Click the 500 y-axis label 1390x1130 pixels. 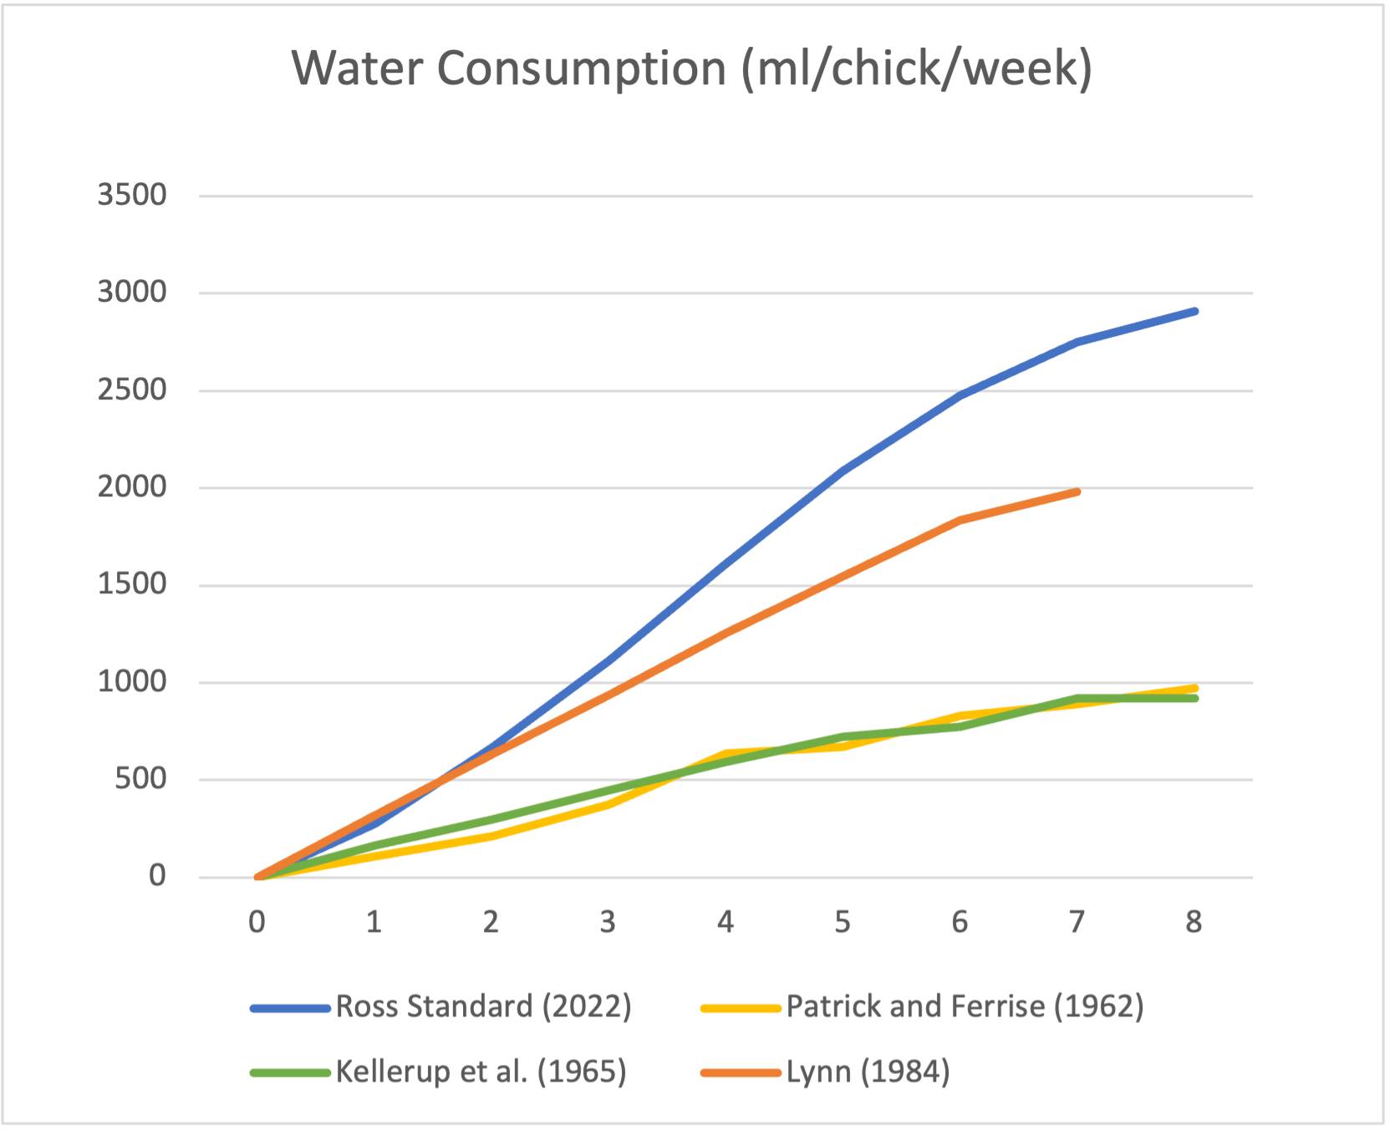tap(142, 779)
